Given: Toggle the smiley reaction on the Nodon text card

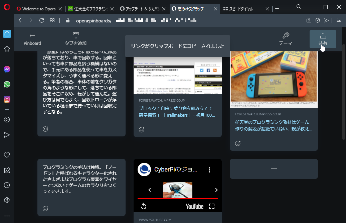Looking at the screenshot, I should [45, 208].
